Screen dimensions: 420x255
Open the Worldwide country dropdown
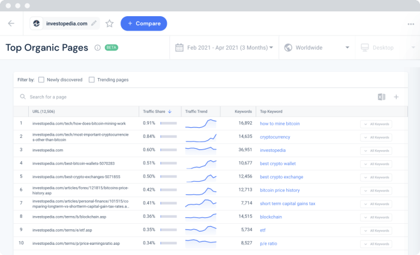coord(317,47)
